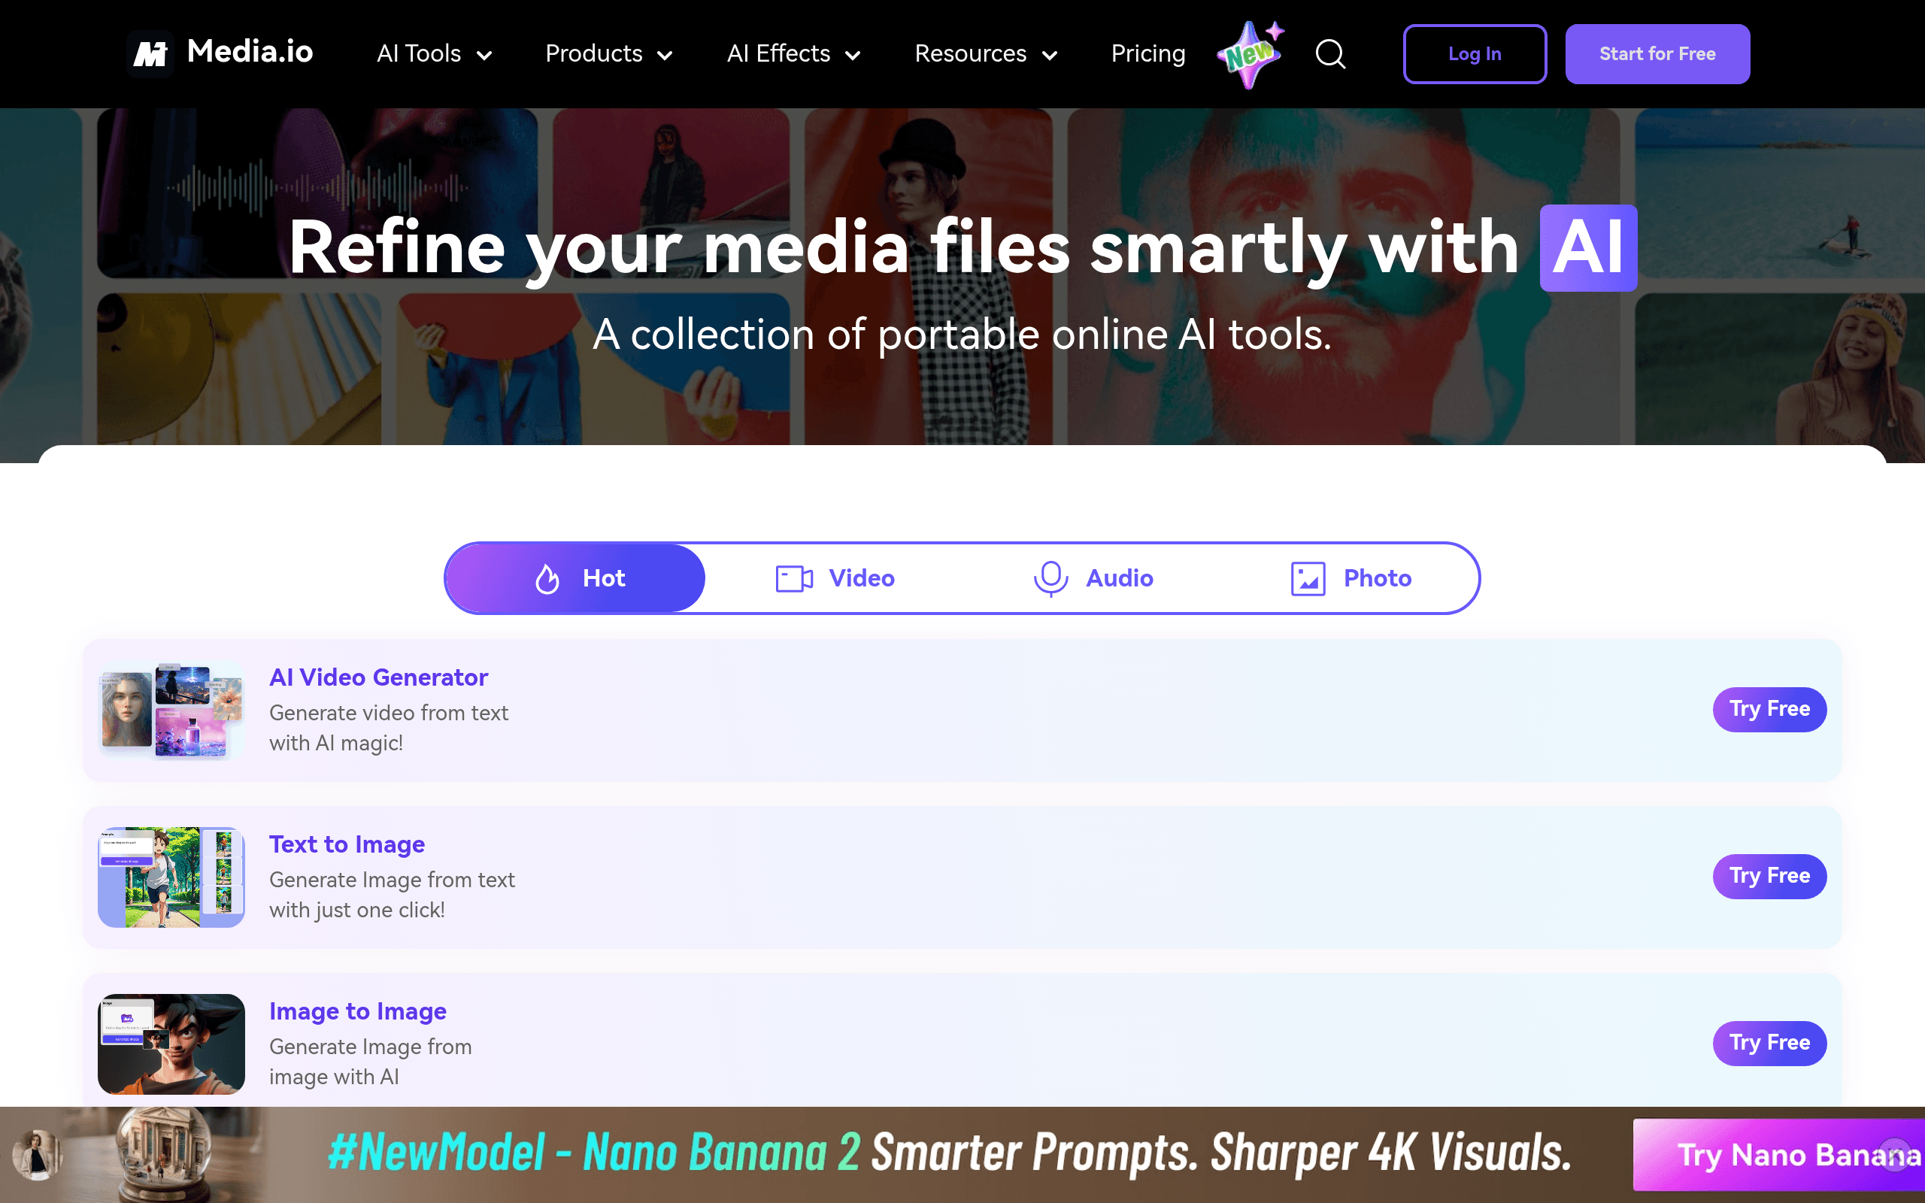Image resolution: width=1925 pixels, height=1203 pixels.
Task: Open the Text to Image title link
Action: (x=347, y=844)
